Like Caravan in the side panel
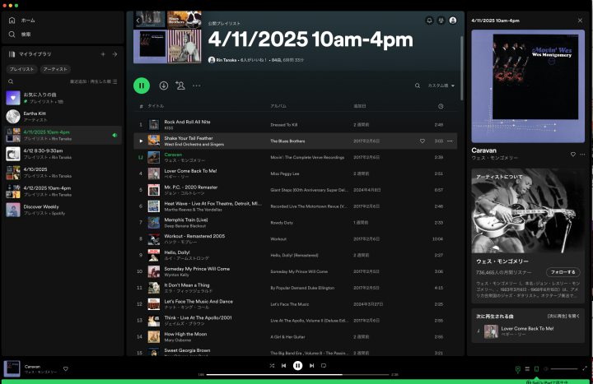Image resolution: width=593 pixels, height=384 pixels. (572, 154)
